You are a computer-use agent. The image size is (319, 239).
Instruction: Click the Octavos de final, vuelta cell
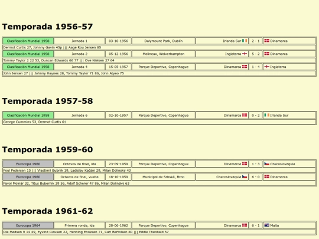click(79, 177)
